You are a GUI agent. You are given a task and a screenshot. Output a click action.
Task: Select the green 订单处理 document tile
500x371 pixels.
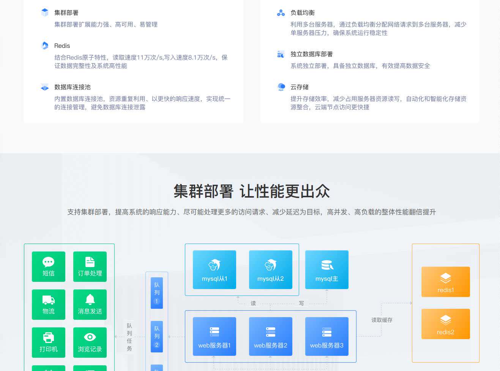click(90, 267)
